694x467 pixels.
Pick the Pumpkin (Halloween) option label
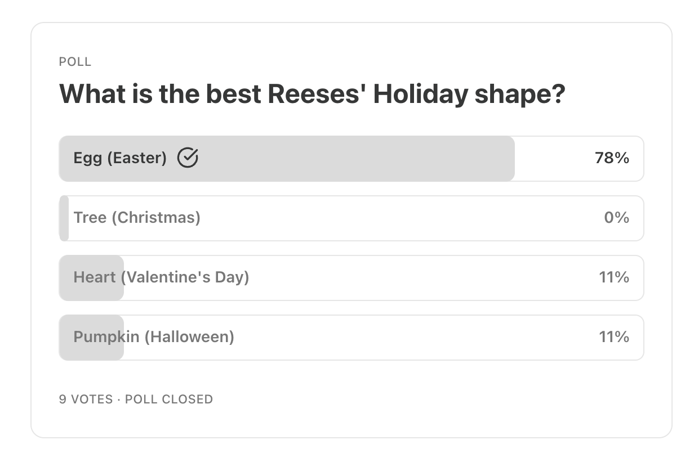click(x=154, y=336)
